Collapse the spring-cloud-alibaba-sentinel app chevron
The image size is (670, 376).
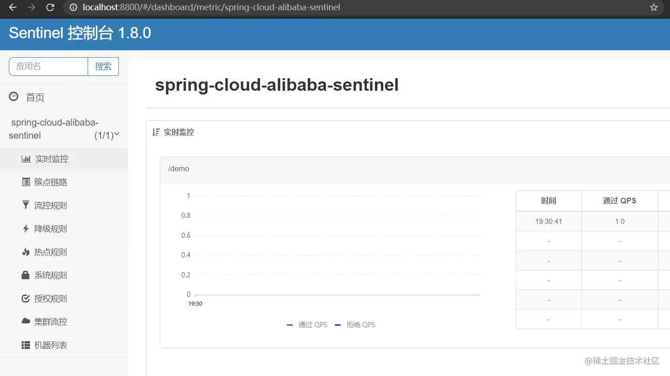tap(117, 134)
